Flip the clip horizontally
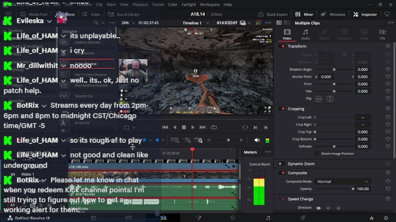This screenshot has width=396, height=222. [319, 99]
